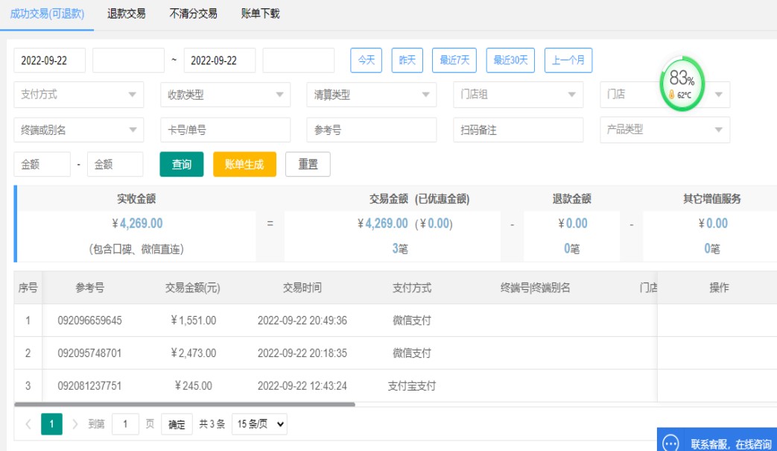Click the 参考号 reference number input field
This screenshot has width=777, height=451.
click(x=371, y=130)
